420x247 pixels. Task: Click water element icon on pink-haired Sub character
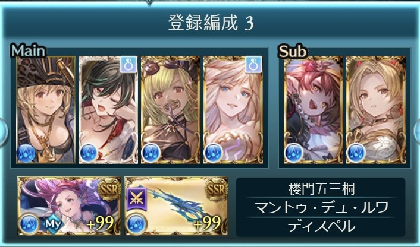293,153
